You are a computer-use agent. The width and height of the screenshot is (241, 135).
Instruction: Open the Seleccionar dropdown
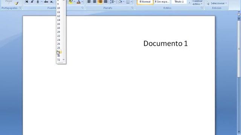217,3
